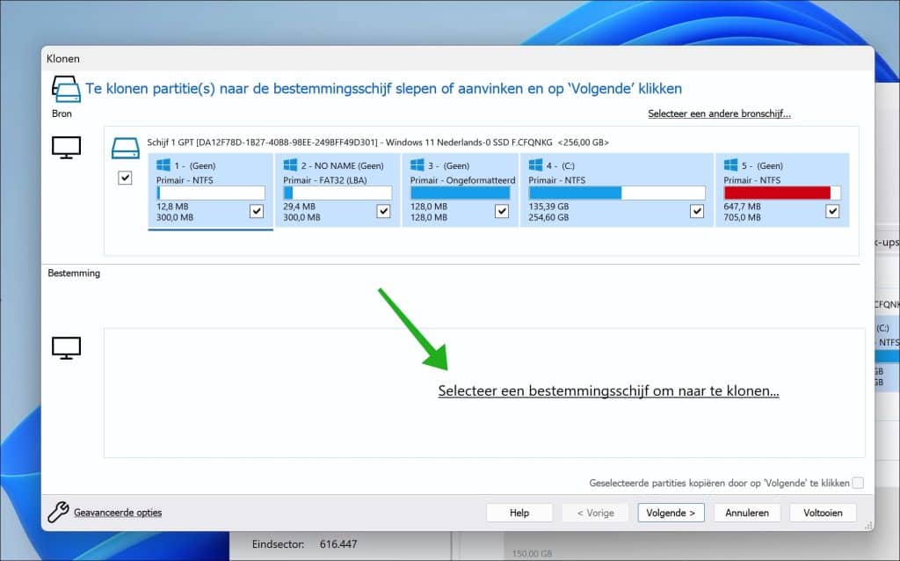Uncheck partition 1 NTFS checkbox
900x561 pixels.
tap(257, 211)
